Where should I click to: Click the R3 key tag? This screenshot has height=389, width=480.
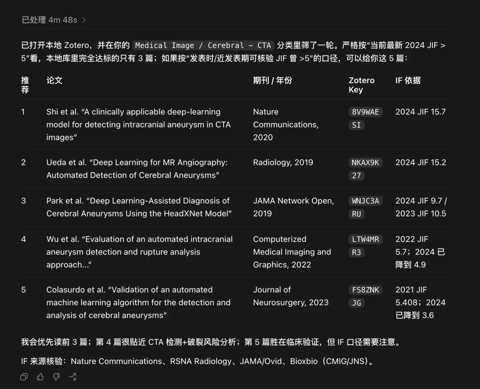(x=356, y=252)
